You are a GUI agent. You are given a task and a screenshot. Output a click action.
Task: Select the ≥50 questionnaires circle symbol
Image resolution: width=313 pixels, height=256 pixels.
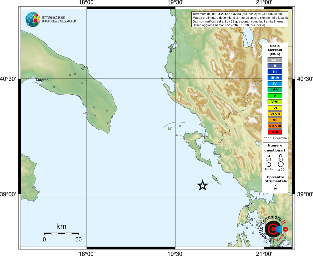point(281,164)
